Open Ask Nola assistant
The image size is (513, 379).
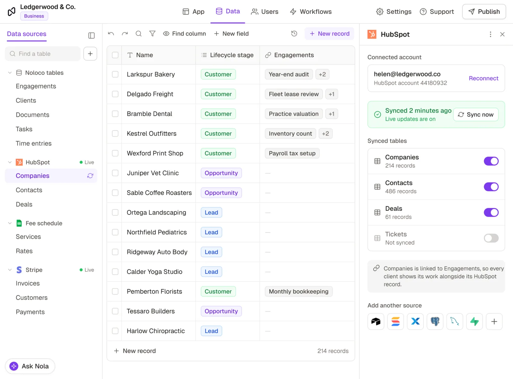click(30, 366)
